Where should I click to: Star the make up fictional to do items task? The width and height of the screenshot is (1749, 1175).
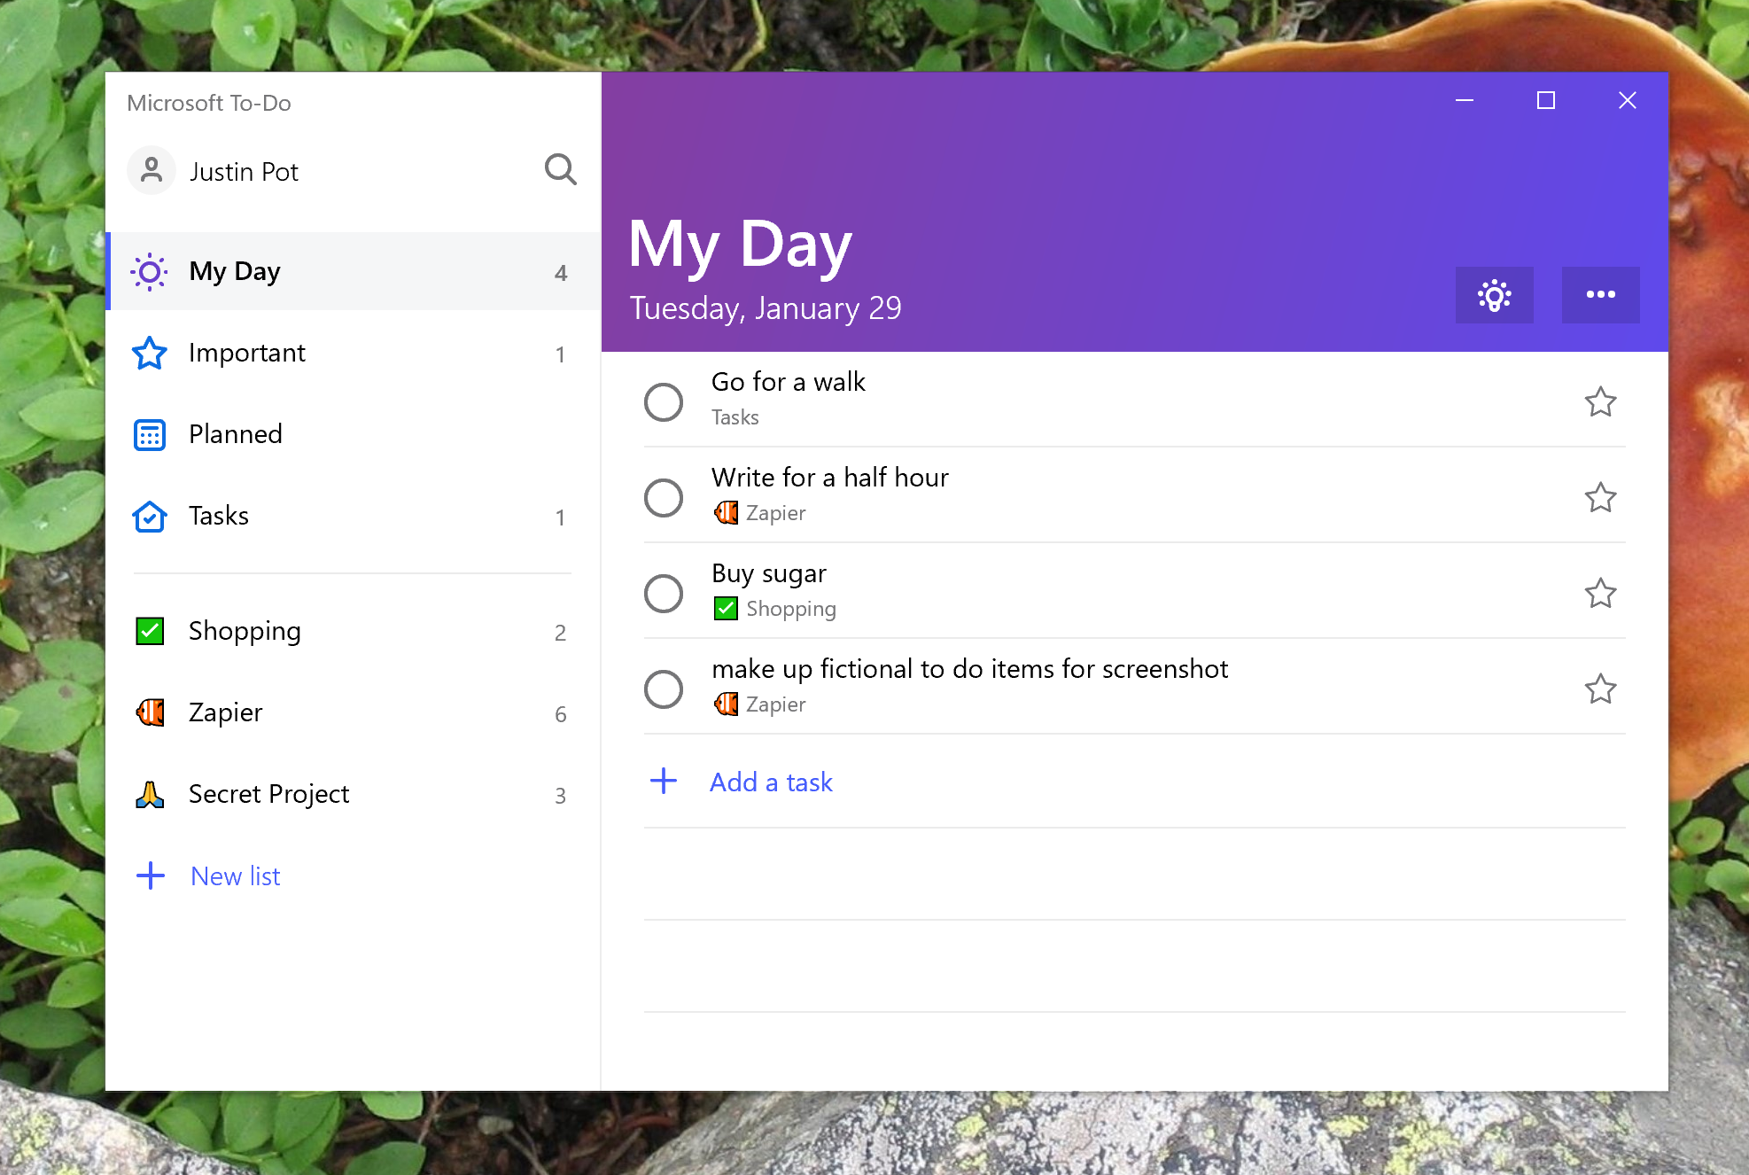pyautogui.click(x=1601, y=686)
